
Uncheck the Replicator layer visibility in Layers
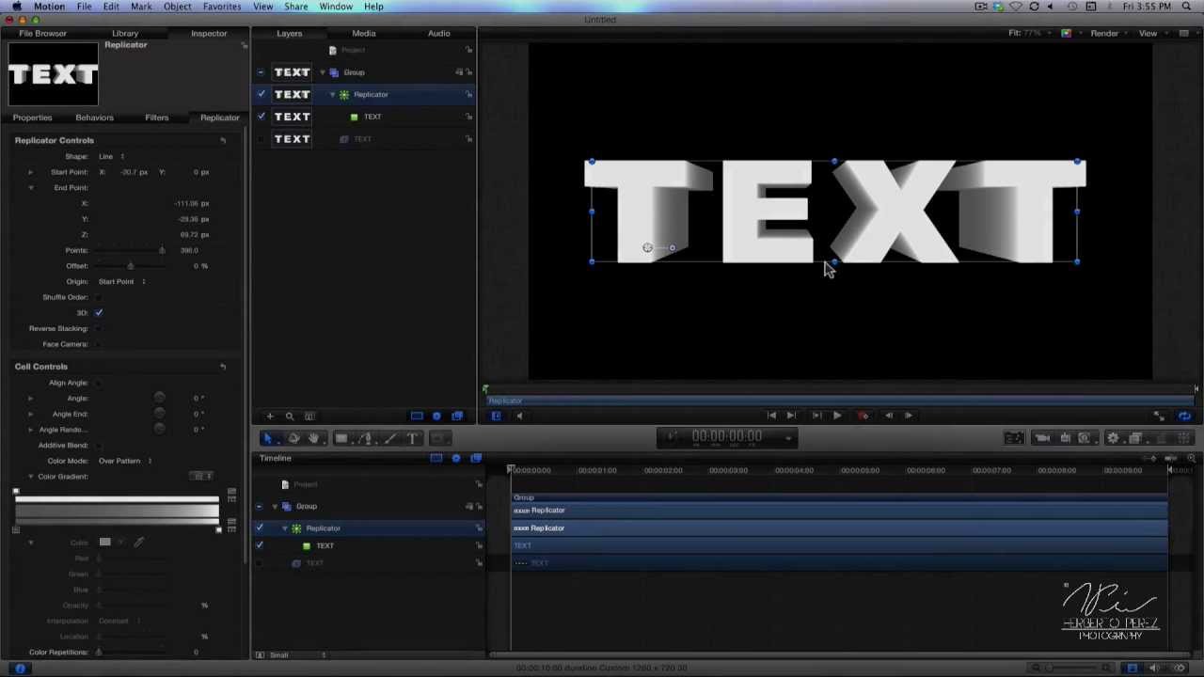261,94
